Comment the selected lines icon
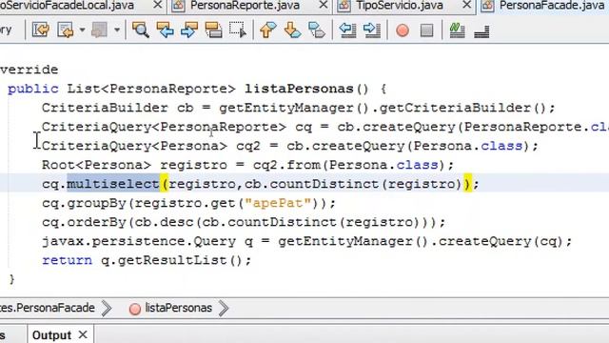609x343 pixels. (x=457, y=30)
